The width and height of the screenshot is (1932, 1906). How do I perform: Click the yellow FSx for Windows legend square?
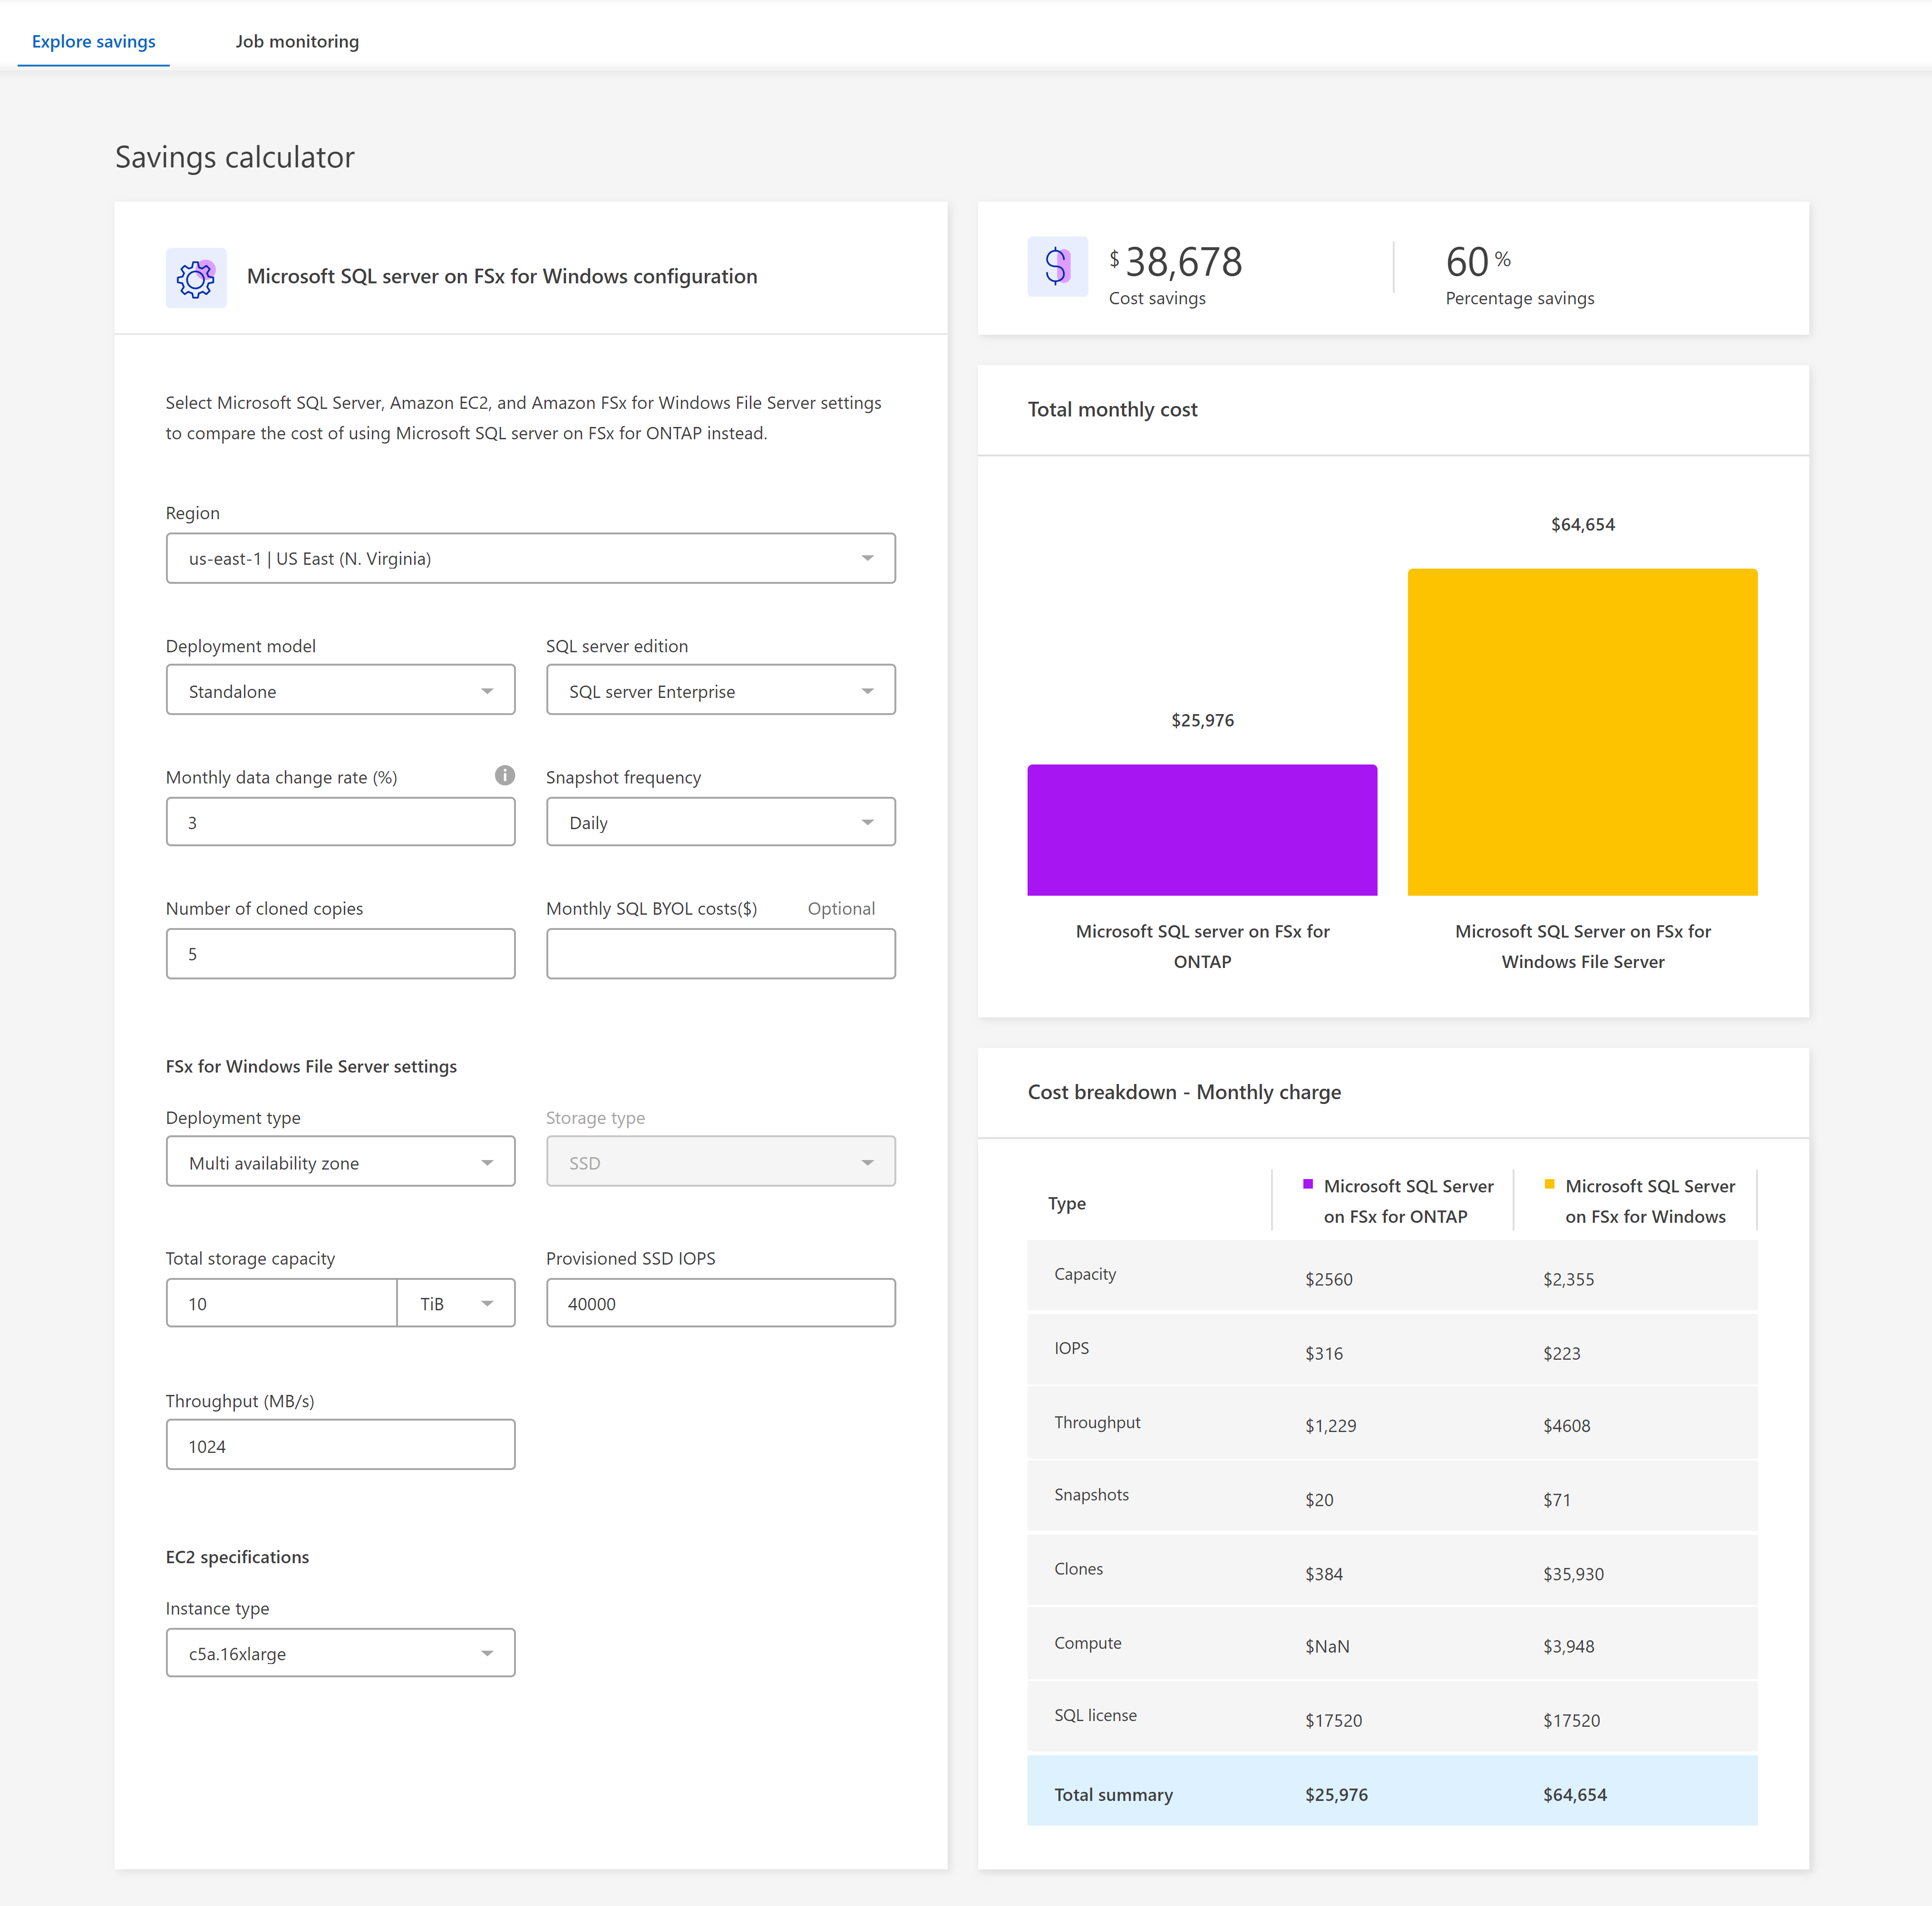tap(1549, 1184)
